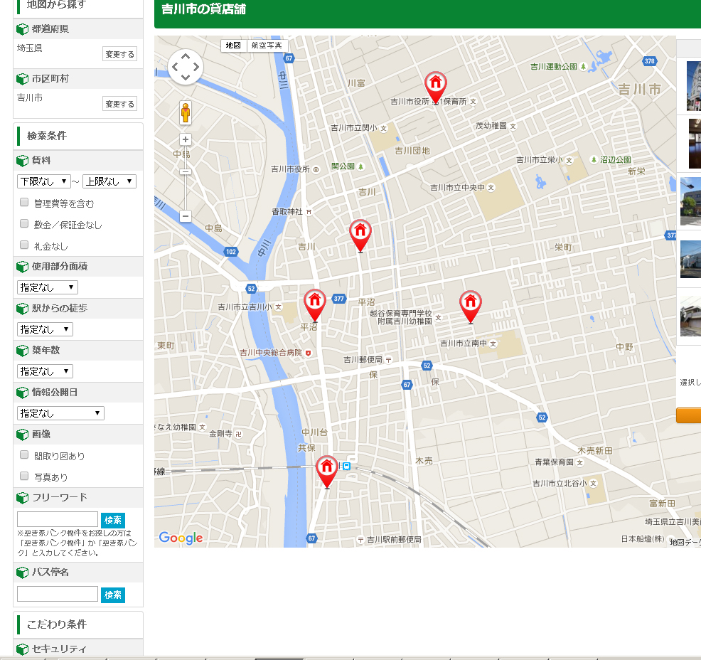Click 変更する for 市区町村
This screenshot has height=660, width=701.
coord(120,104)
